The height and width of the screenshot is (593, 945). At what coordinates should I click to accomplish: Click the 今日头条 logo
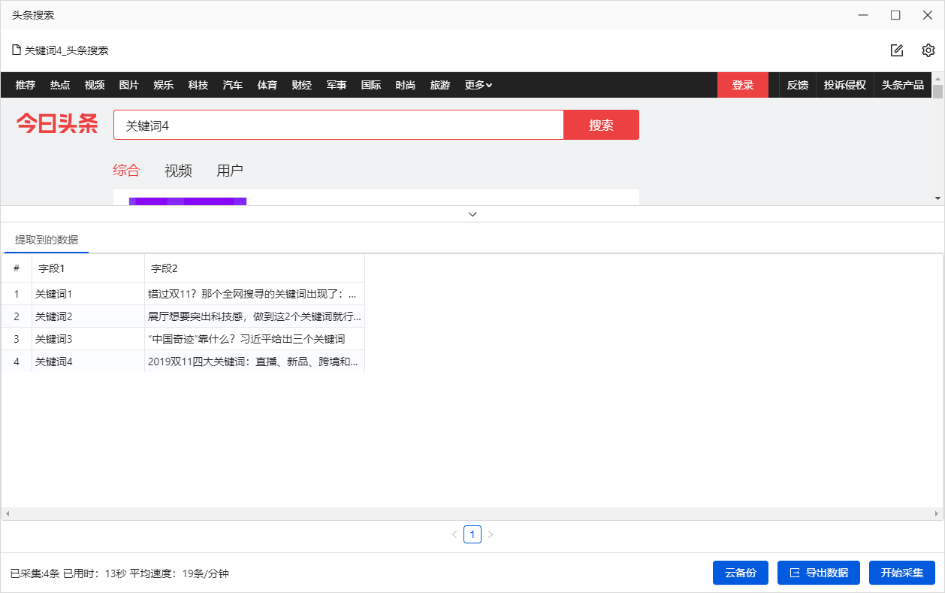[58, 124]
